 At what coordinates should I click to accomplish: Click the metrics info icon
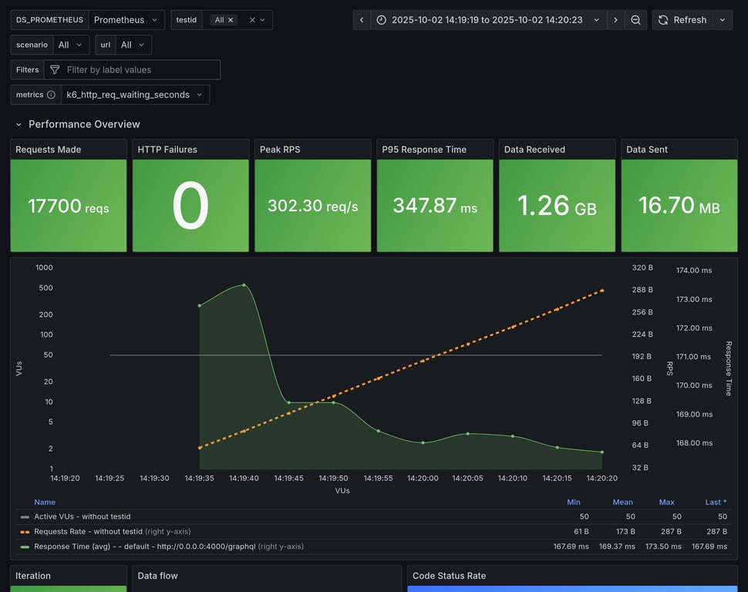point(51,95)
